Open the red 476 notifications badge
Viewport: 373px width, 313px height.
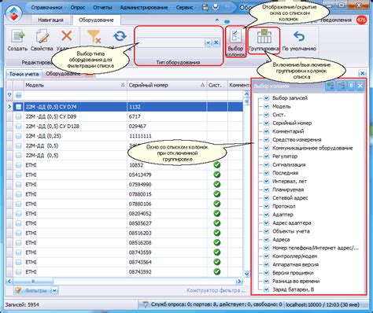(x=361, y=20)
